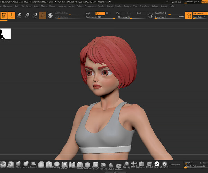
Task: Click the SubDivide Size slider
Action: [x=69, y=13]
